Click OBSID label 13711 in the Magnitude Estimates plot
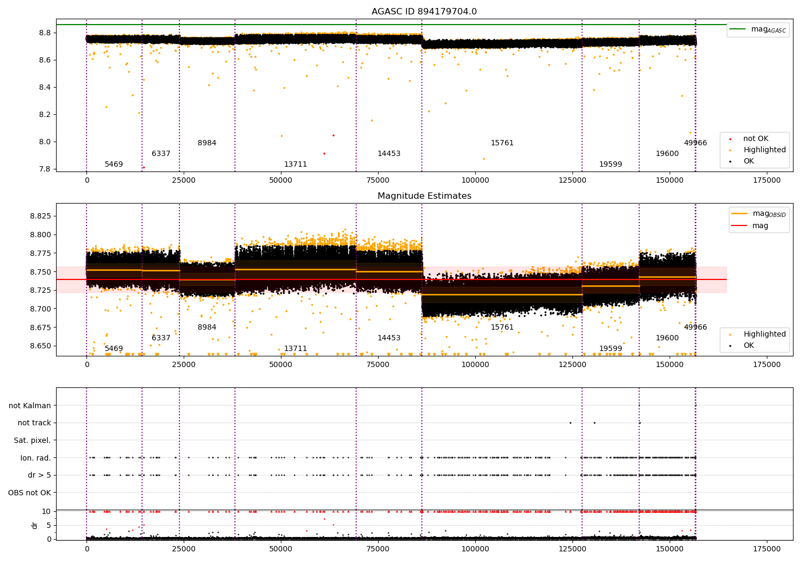This screenshot has height=561, width=801. 295,349
